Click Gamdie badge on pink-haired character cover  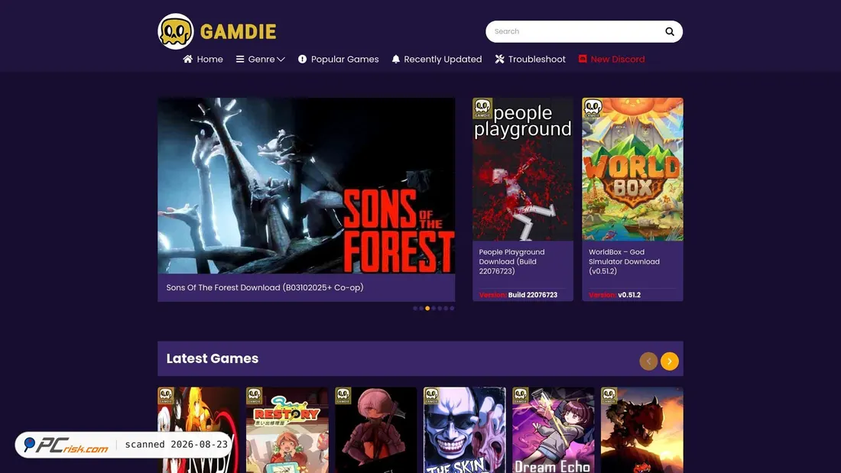coord(343,396)
